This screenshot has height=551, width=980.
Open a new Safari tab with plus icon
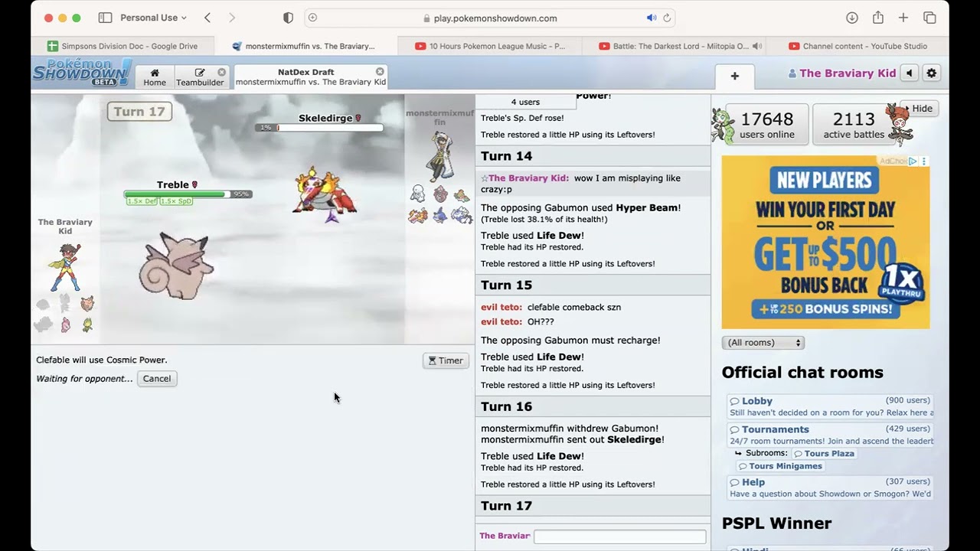[x=903, y=18]
